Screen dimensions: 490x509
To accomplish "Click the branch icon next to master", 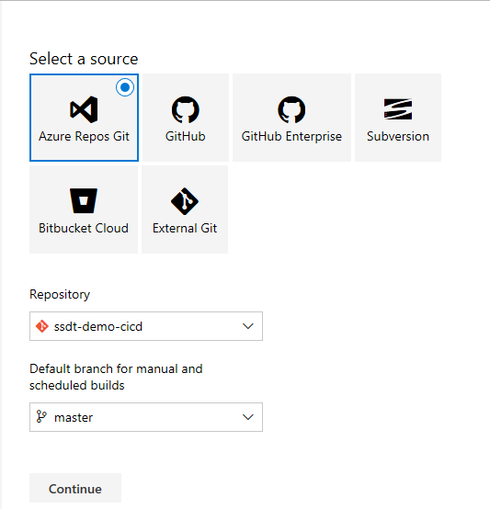I will (x=41, y=417).
